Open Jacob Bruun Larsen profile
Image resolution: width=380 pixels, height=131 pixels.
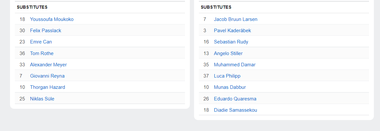pos(235,19)
